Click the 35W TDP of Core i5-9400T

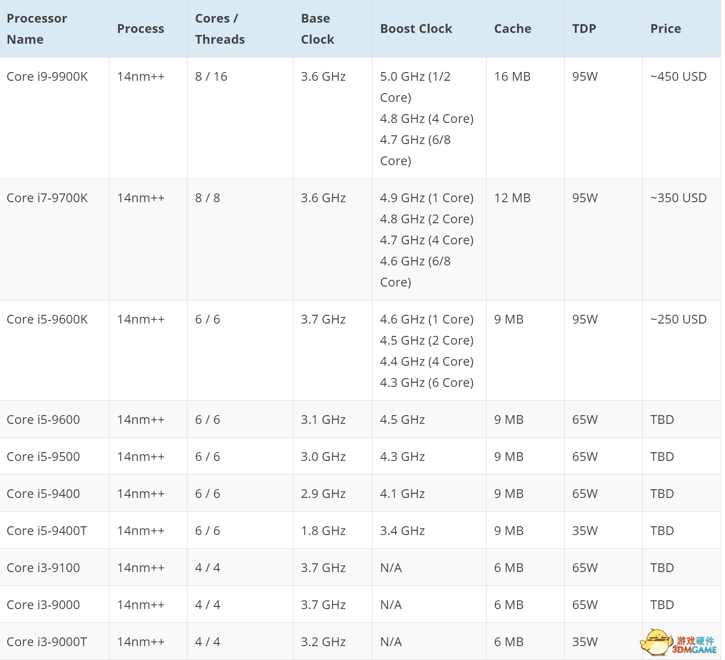pos(585,531)
